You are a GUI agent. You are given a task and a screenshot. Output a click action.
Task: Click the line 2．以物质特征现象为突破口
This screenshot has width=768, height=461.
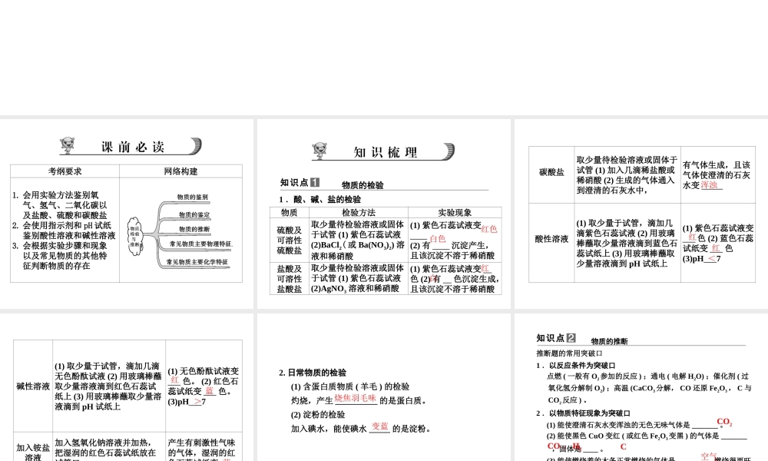(583, 413)
